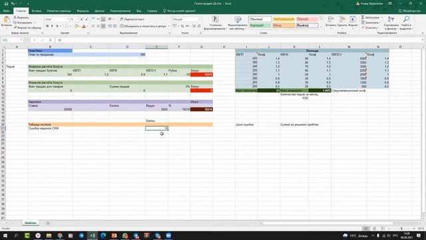Click the 'Что вы хотите сделать?' search box

(179, 11)
